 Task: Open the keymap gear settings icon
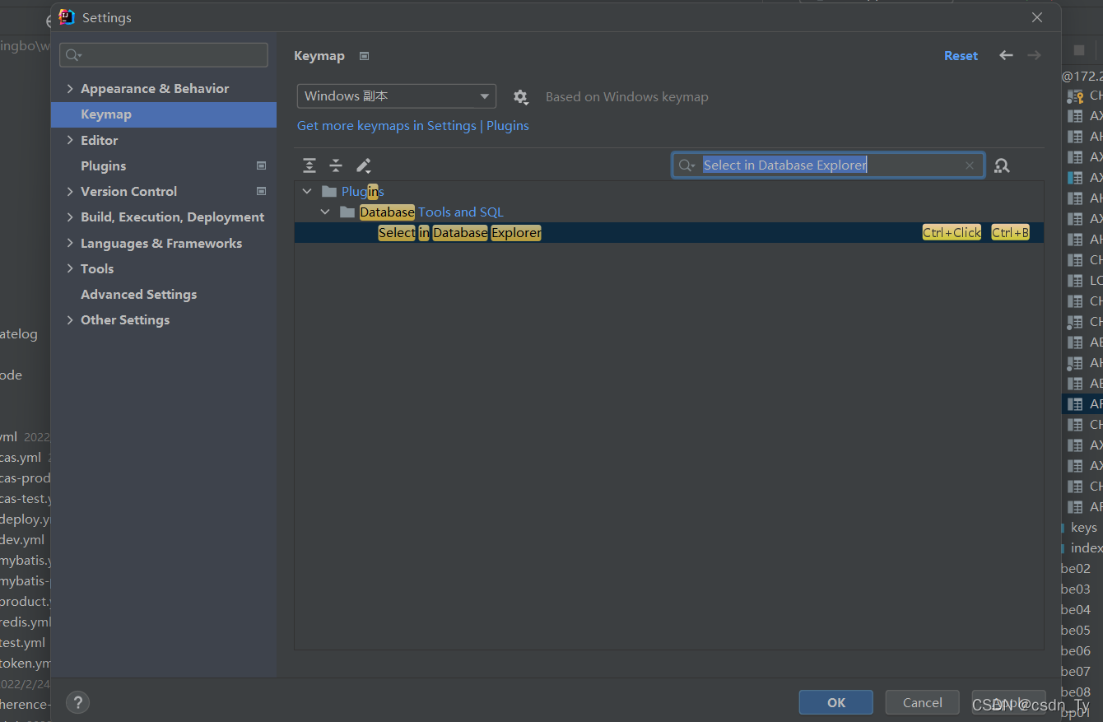point(521,96)
